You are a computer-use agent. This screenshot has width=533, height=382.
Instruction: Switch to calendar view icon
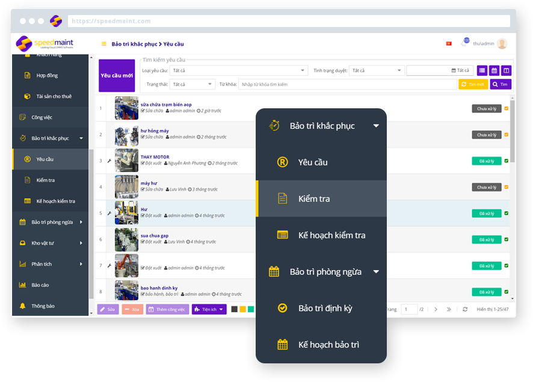point(494,70)
